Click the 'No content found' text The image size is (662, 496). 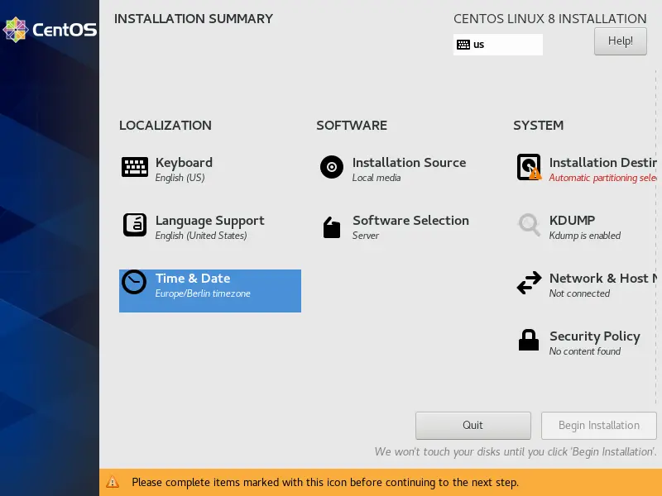pos(585,351)
